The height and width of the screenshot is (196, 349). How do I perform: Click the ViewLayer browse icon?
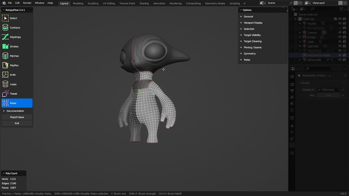307,3
